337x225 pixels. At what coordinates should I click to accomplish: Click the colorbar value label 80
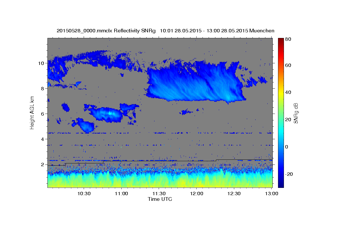[288, 39]
